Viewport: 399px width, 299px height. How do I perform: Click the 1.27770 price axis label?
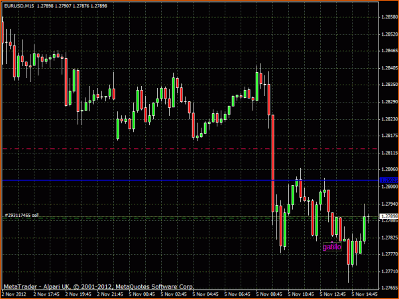tap(389, 254)
